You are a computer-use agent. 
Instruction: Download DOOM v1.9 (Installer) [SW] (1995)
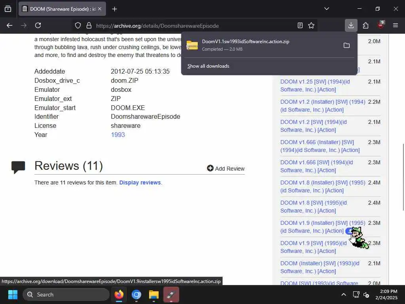[323, 227]
